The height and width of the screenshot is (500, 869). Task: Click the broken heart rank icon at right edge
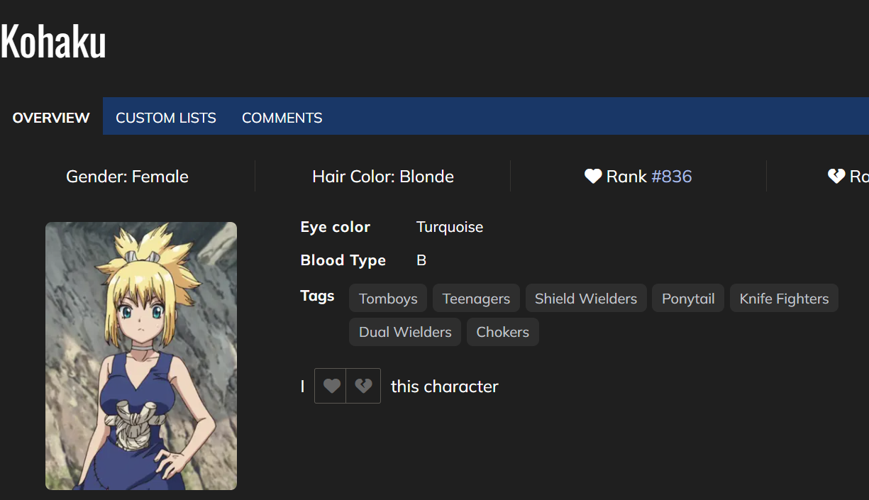836,177
